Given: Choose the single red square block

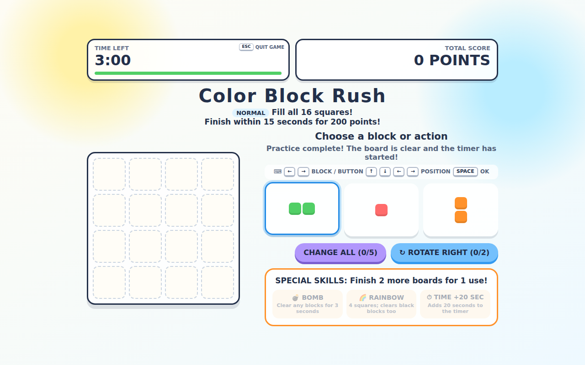Looking at the screenshot, I should click(x=381, y=210).
